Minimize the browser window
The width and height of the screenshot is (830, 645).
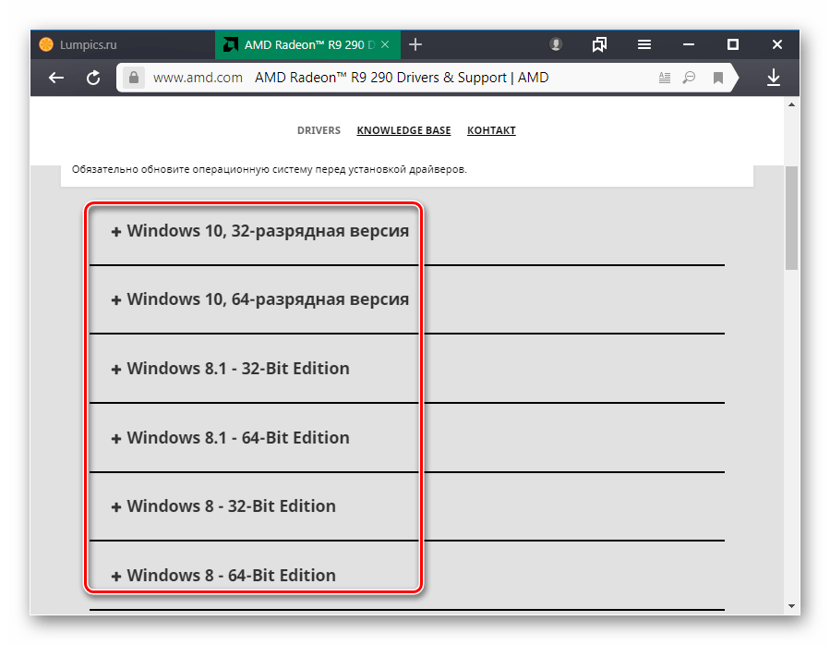(x=688, y=44)
